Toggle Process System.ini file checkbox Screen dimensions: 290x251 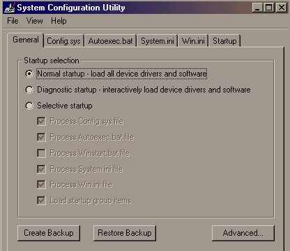[41, 169]
